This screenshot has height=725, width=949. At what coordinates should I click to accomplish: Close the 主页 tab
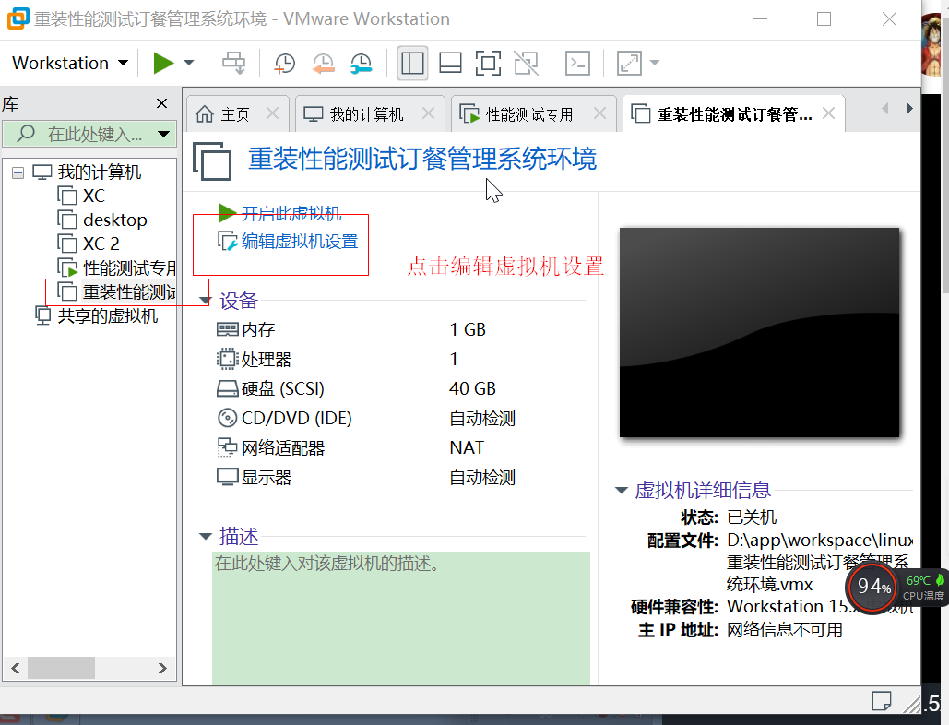tap(272, 113)
